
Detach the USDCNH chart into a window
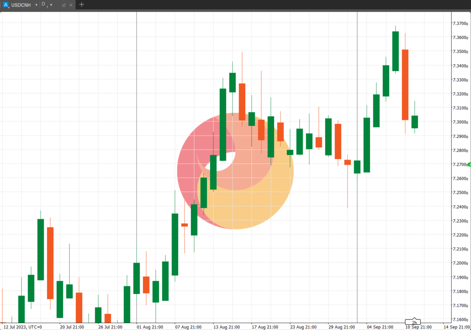(x=64, y=5)
